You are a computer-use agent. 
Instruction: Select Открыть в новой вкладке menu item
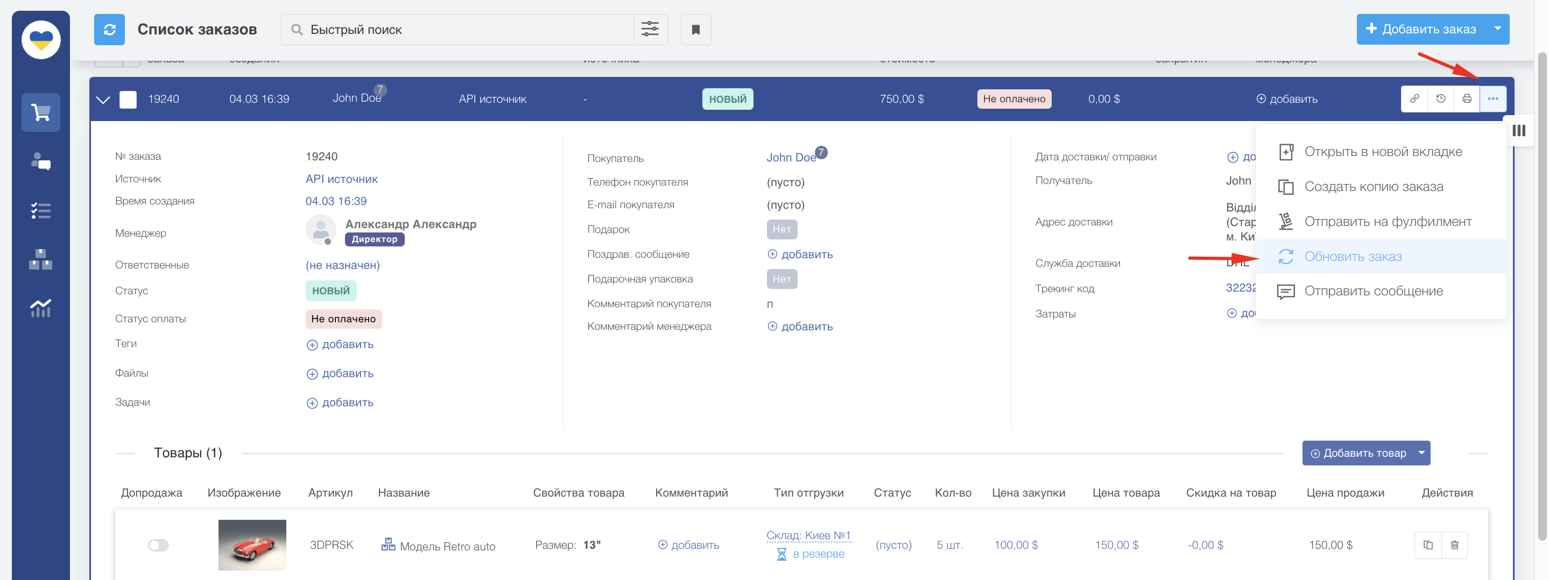pos(1381,152)
